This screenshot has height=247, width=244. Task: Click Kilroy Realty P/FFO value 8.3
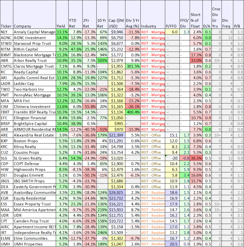click(x=172, y=147)
